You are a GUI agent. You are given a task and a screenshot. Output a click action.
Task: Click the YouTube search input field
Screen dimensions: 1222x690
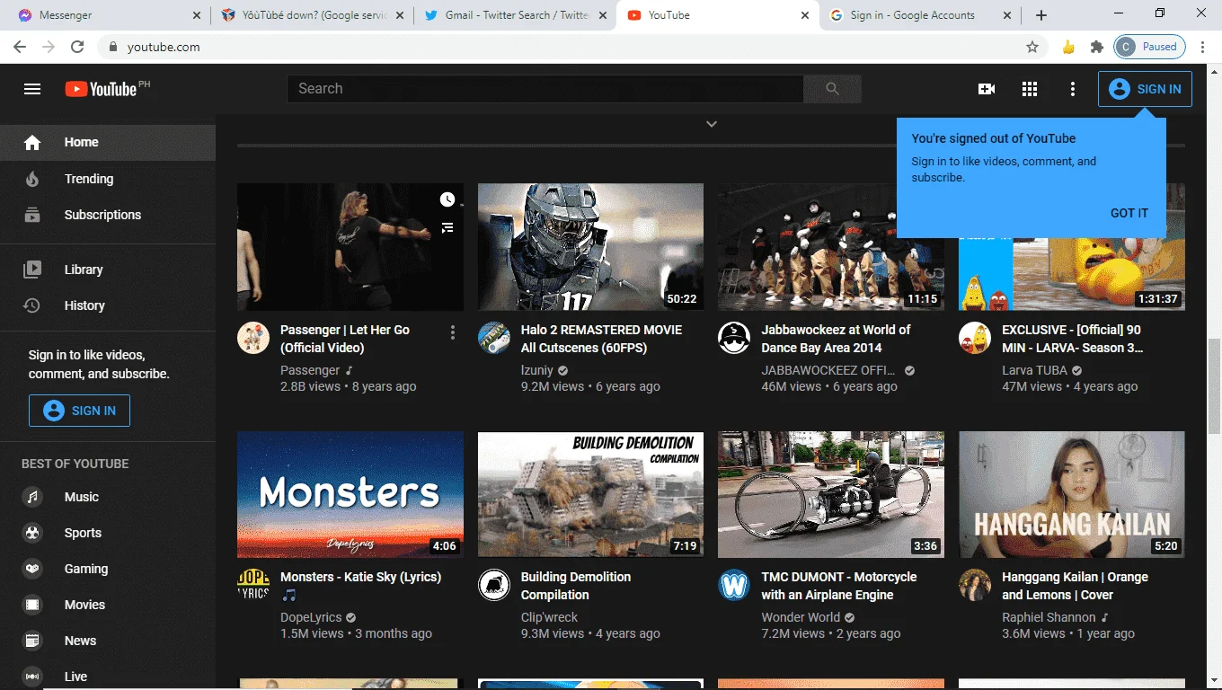(x=545, y=89)
